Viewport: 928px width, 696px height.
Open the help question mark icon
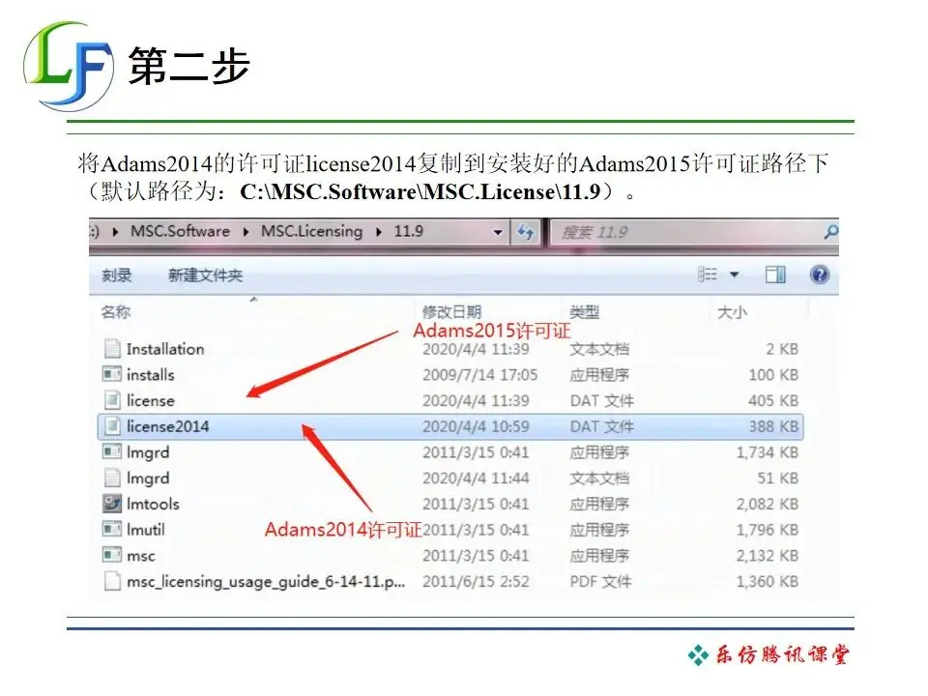[819, 275]
